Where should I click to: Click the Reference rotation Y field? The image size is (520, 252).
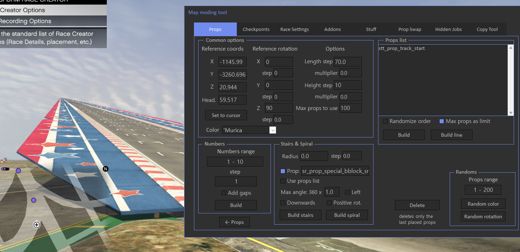click(279, 85)
